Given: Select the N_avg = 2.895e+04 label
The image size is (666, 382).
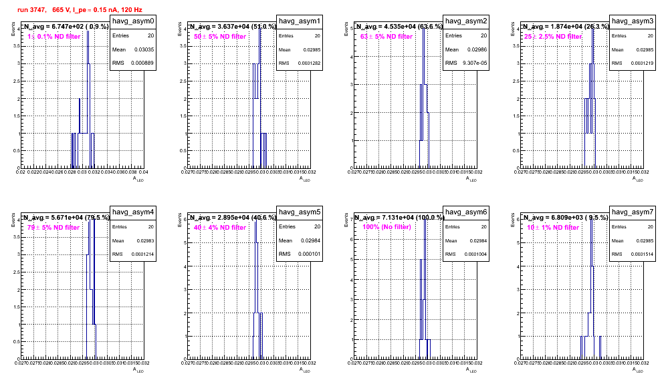Looking at the screenshot, I should point(233,217).
